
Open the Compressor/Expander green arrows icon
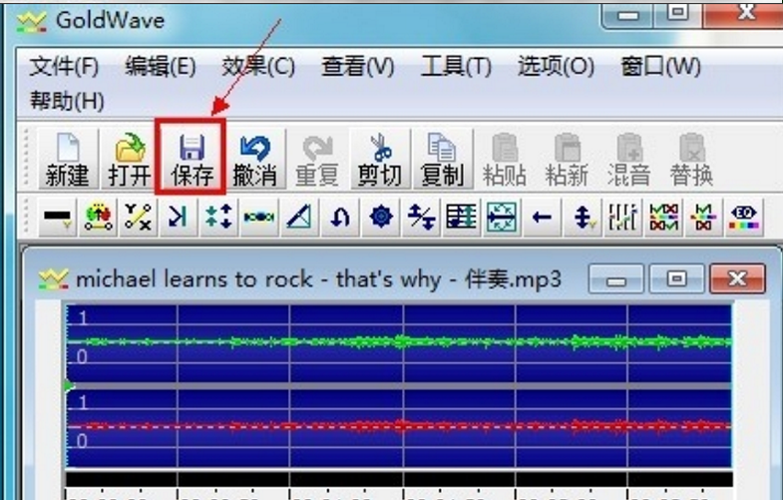click(218, 218)
